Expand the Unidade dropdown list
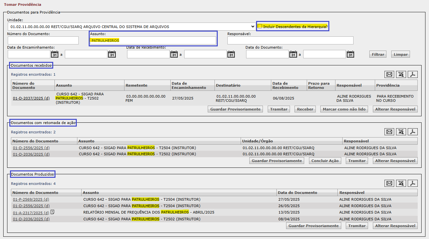Viewport: 429px width, 239px height. click(252, 27)
